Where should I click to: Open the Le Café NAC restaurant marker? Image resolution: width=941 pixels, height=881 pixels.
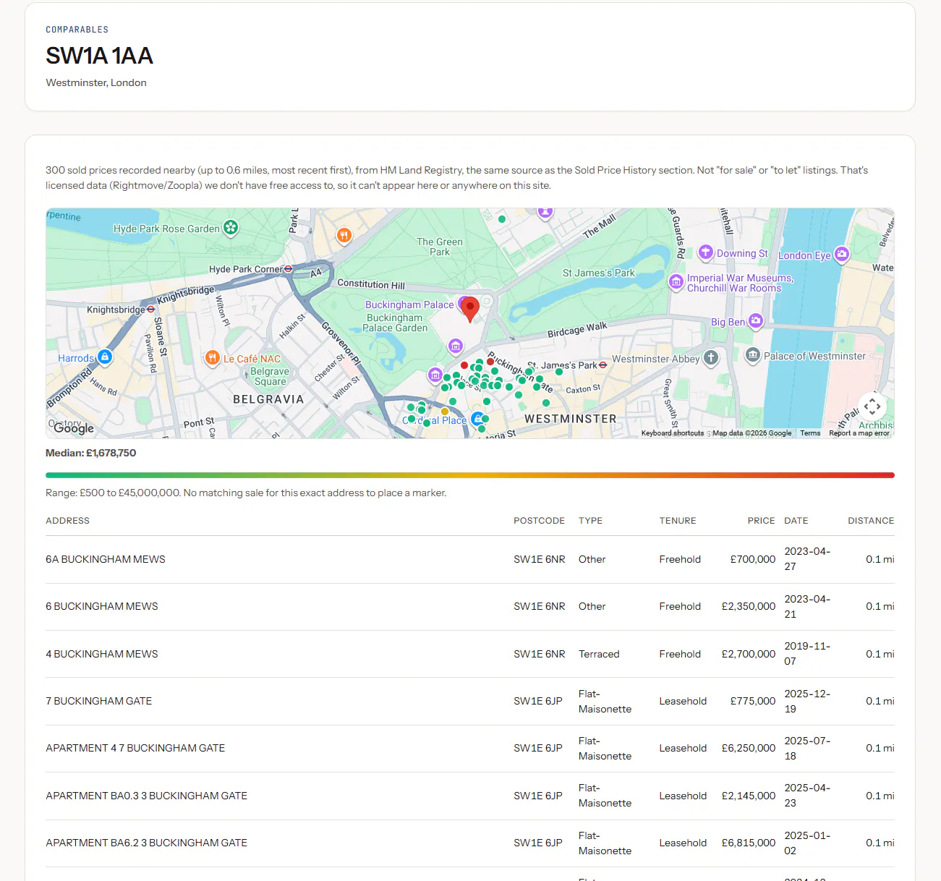pyautogui.click(x=212, y=357)
